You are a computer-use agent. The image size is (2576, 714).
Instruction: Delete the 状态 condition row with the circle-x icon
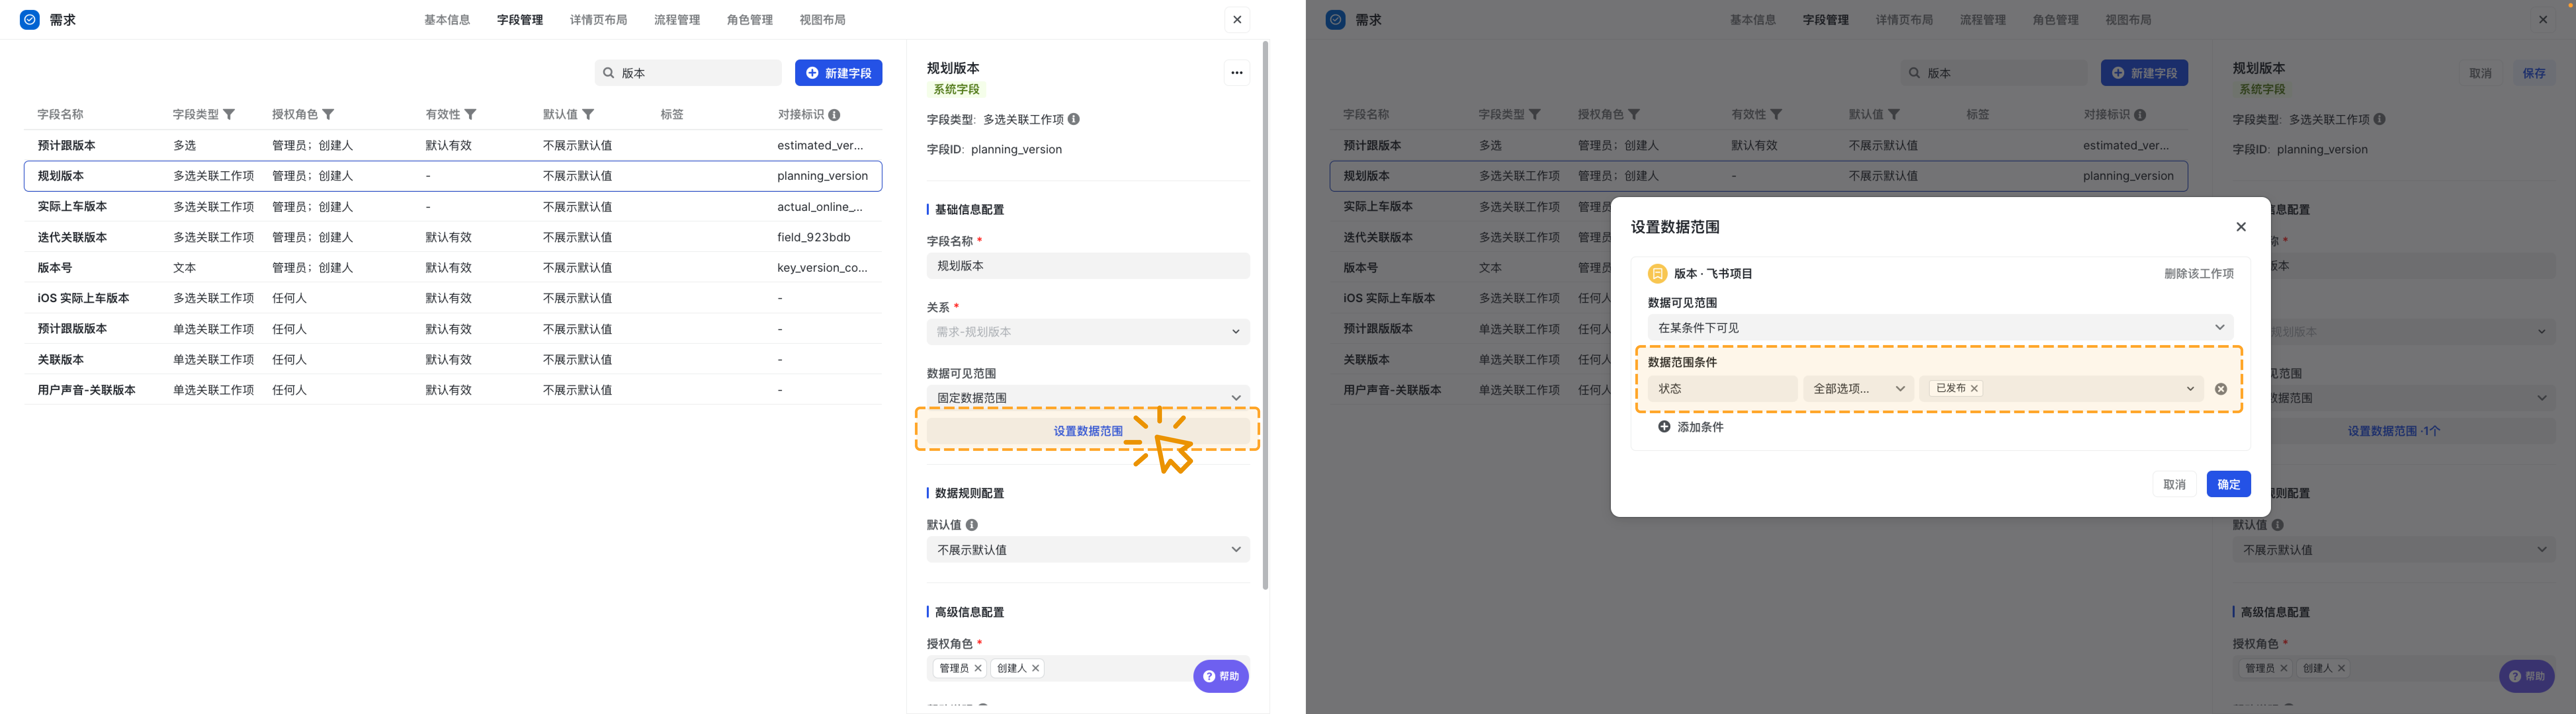[2221, 389]
